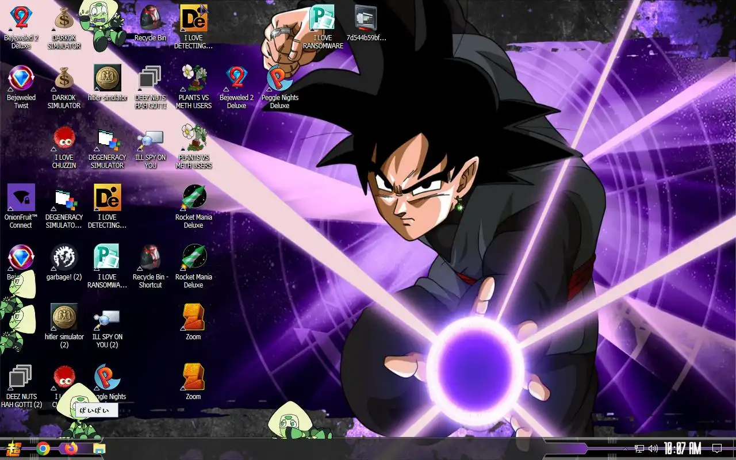Image resolution: width=736 pixels, height=460 pixels.
Task: Open File Explorer from the taskbar
Action: 99,448
